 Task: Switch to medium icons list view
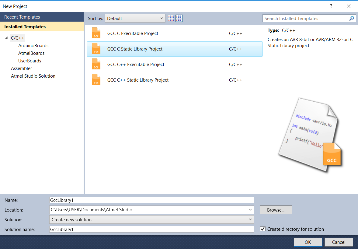[x=179, y=18]
